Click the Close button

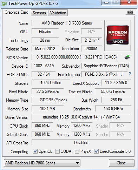point(121,163)
